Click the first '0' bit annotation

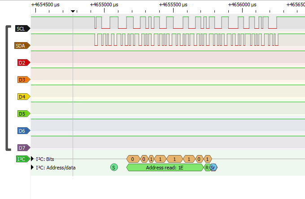132,159
